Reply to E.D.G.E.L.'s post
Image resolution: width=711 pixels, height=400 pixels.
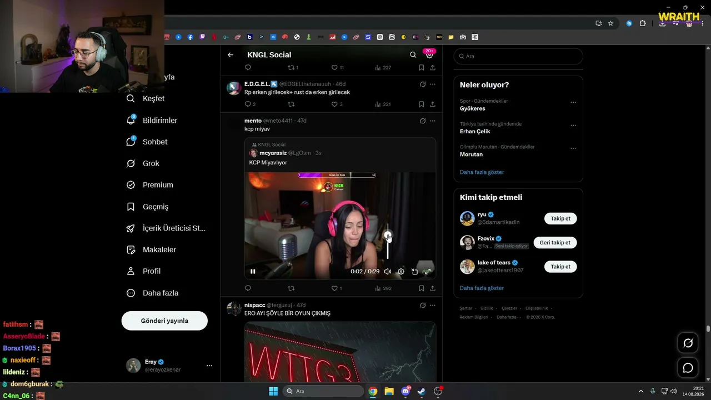[248, 104]
